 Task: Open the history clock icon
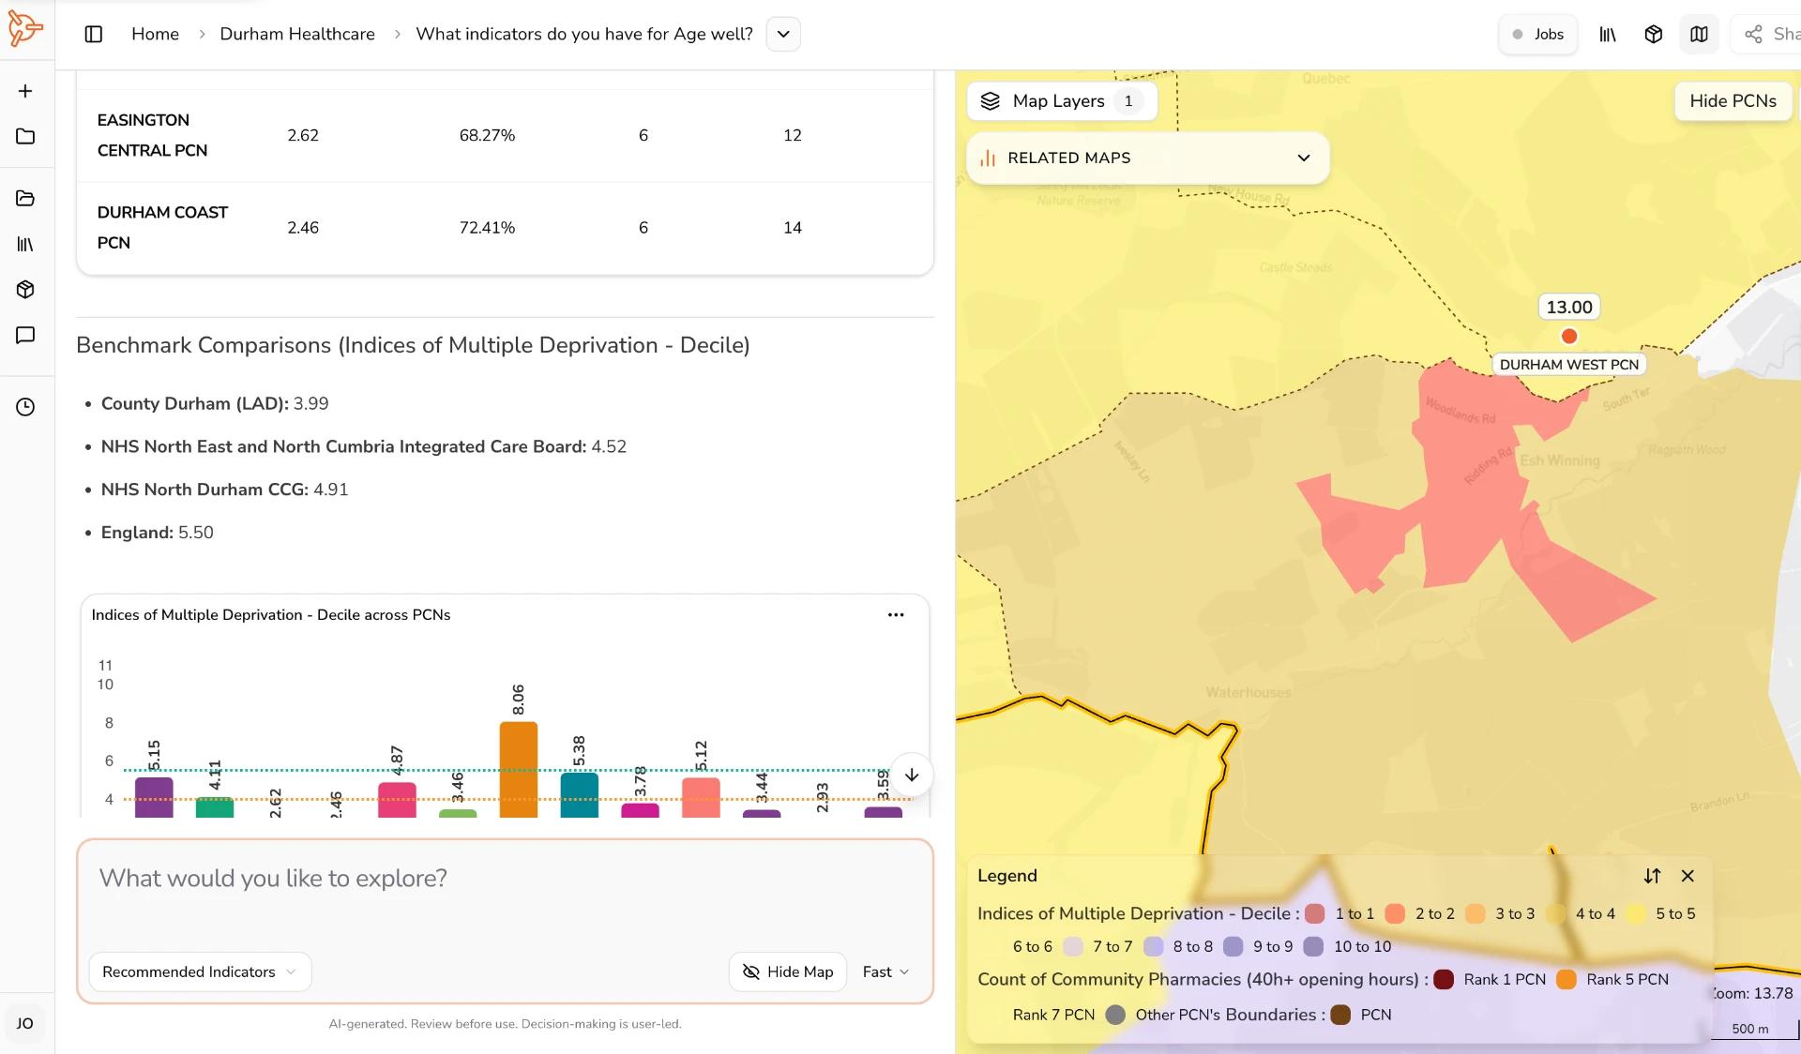[x=25, y=407]
